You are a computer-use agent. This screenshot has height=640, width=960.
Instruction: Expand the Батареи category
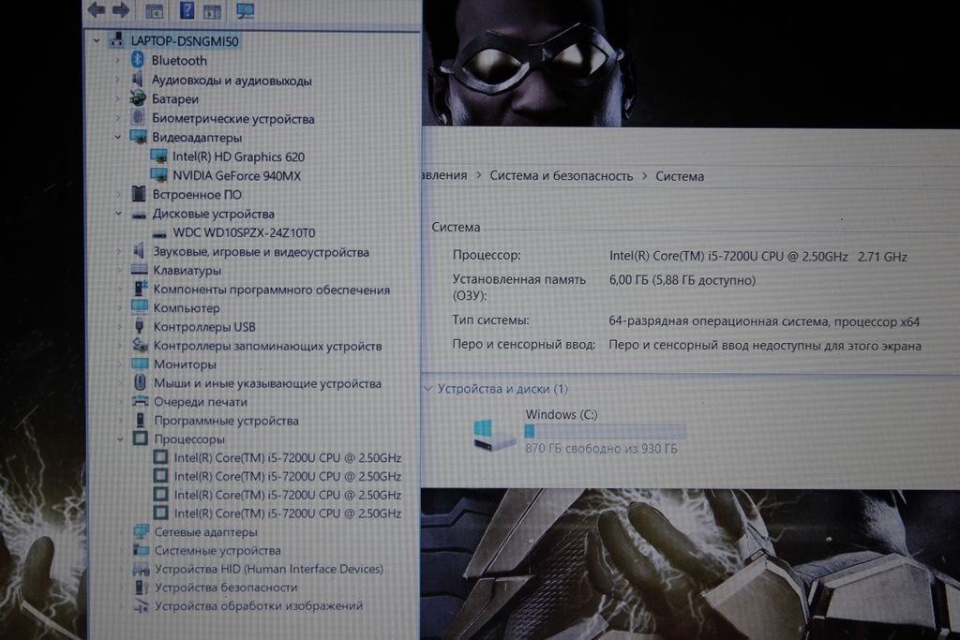tap(117, 98)
